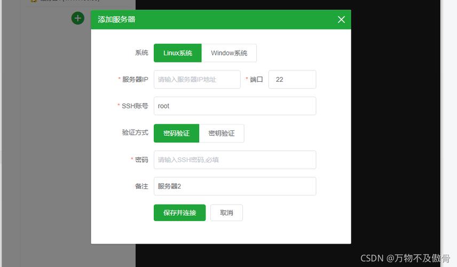Focus the SSH 密码 input field
This screenshot has width=457, height=267.
[235, 160]
